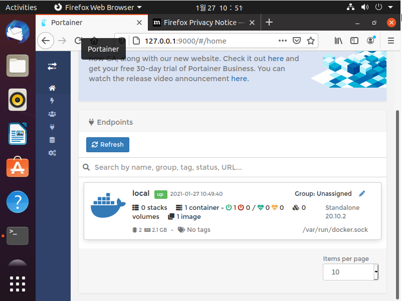Image resolution: width=402 pixels, height=301 pixels.
Task: Toggle the Portainer sidebar collapse icon
Action: (52, 67)
